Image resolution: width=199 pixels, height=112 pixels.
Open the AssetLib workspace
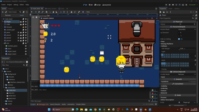[x=107, y=5]
